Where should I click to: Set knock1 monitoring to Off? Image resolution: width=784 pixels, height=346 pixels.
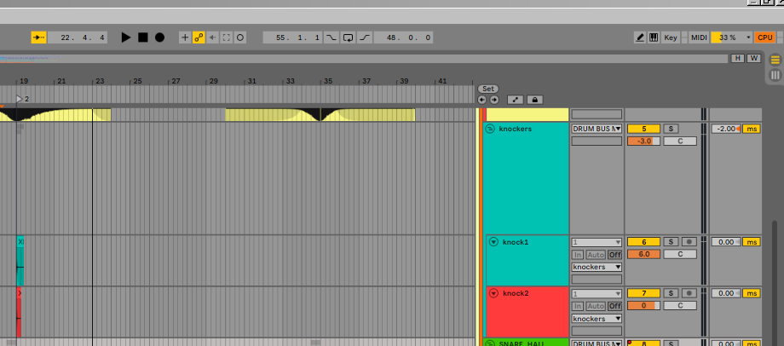coord(614,255)
